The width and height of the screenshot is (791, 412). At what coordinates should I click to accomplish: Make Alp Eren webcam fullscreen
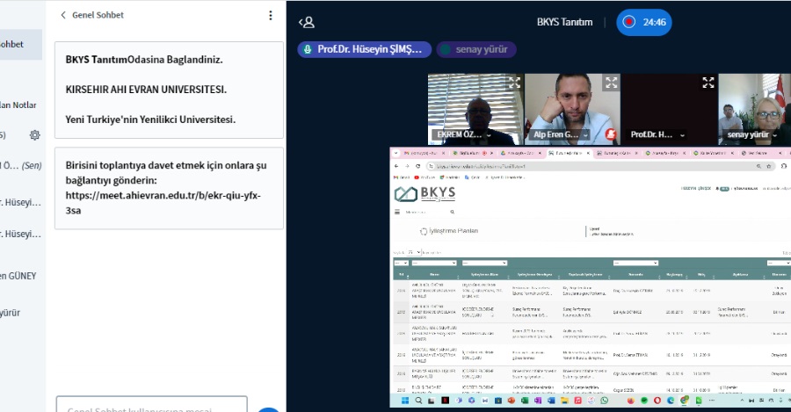(x=611, y=83)
